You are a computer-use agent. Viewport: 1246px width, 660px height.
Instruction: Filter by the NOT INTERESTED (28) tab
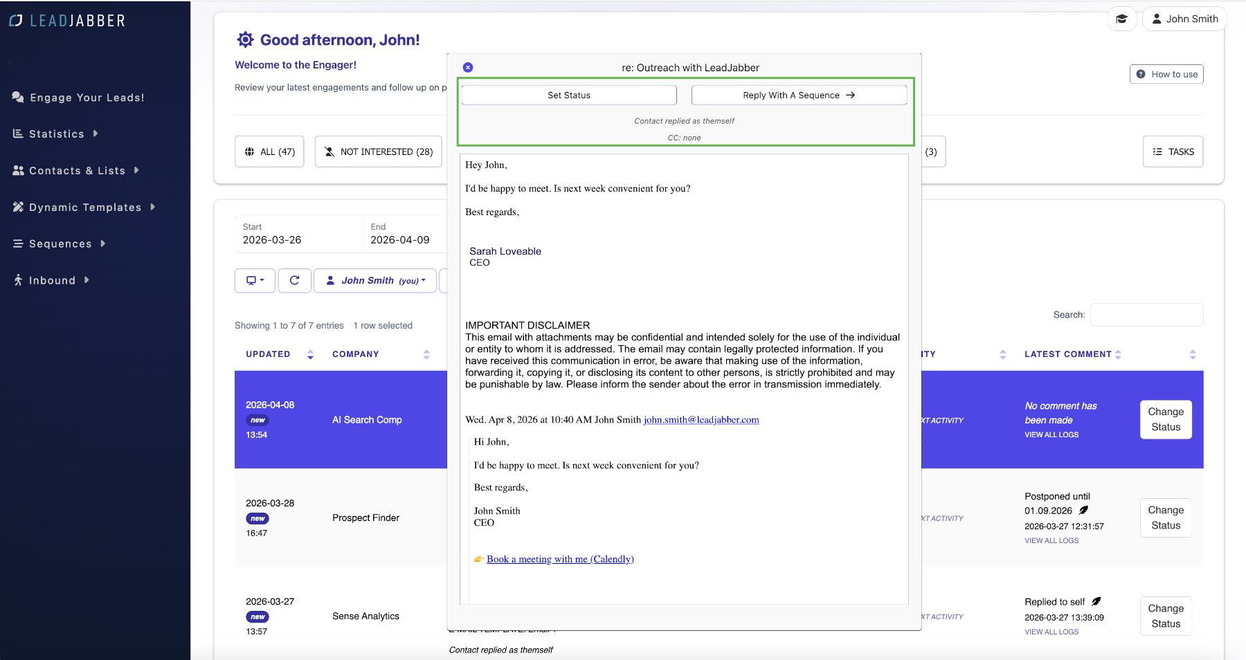(x=378, y=152)
